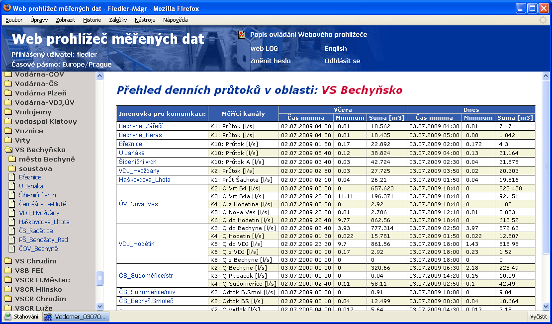Click the Jmenovka pro komunikaci column header
The width and height of the screenshot is (552, 324).
click(x=162, y=114)
